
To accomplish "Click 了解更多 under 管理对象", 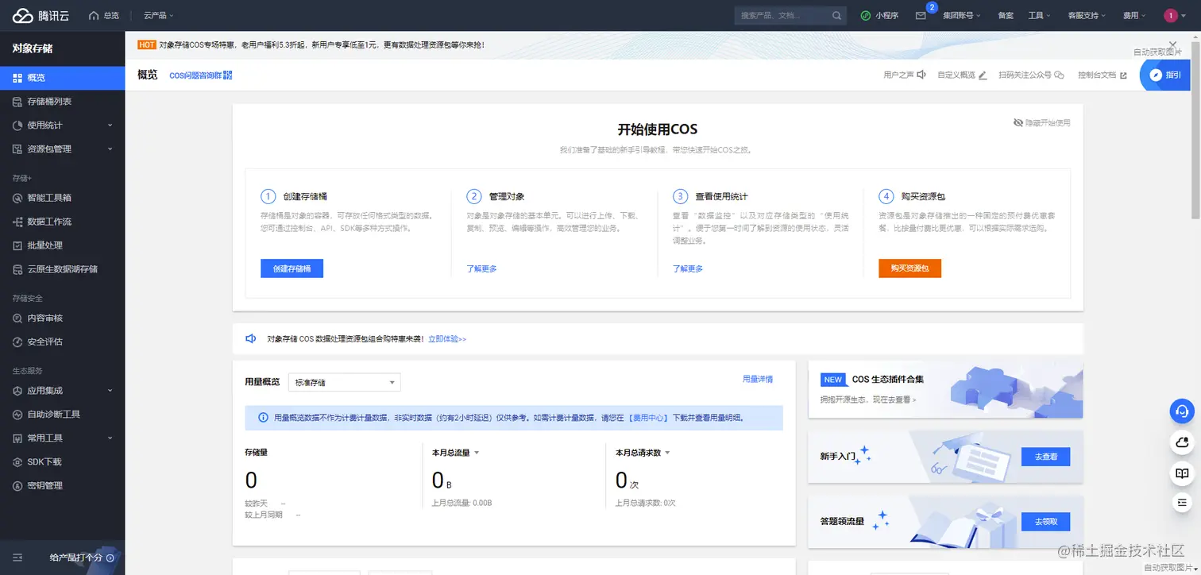I will tap(481, 269).
